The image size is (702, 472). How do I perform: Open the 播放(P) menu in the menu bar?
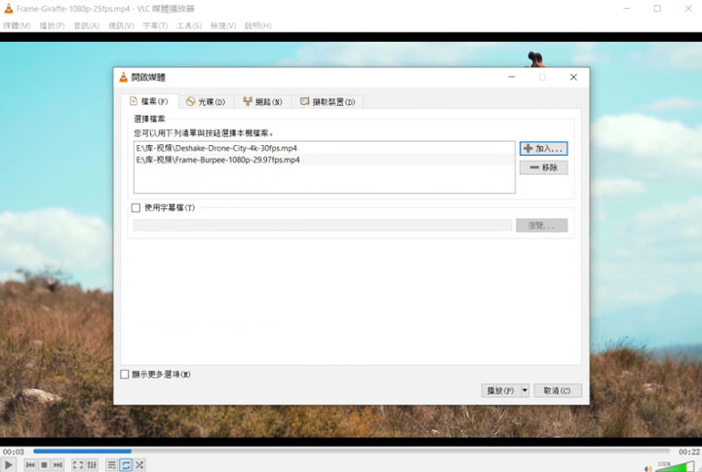tap(52, 26)
